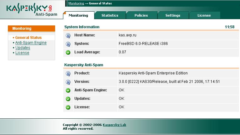Screen dimensions: 240x135
Task: Click the Kaspersky Anti-Spam section heading
Action: (84, 65)
